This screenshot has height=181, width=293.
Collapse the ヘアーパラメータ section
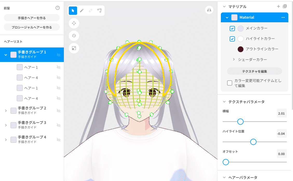pos(224,177)
